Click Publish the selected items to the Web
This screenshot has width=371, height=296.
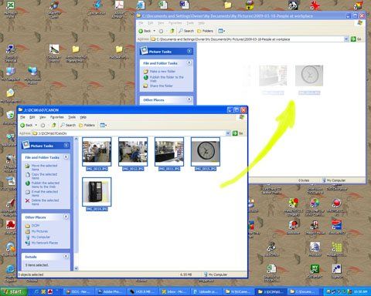tap(46, 185)
